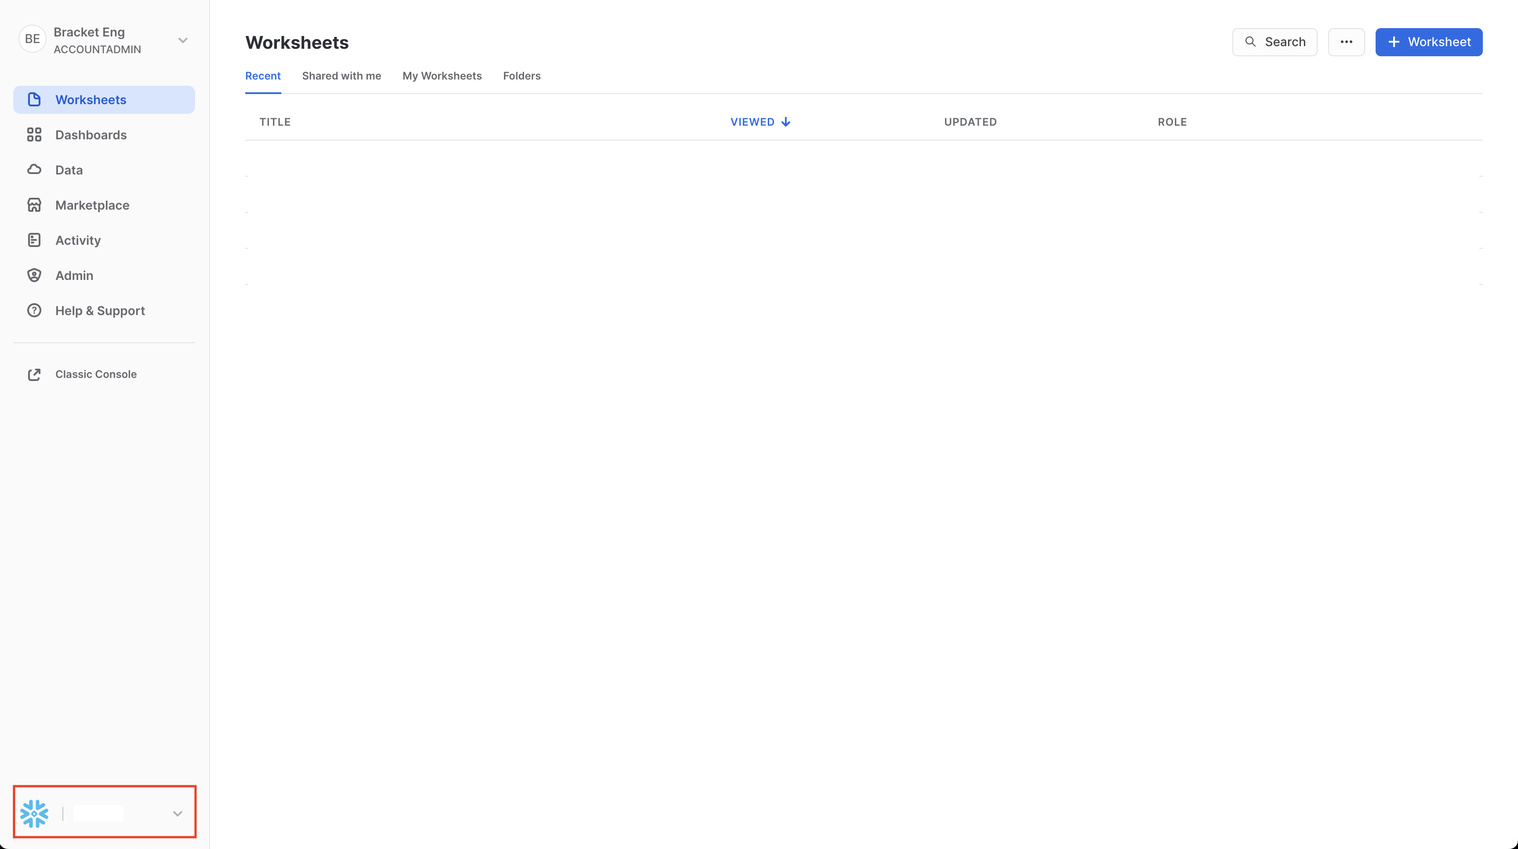Click the Search button
This screenshot has height=849, width=1518.
click(1274, 42)
